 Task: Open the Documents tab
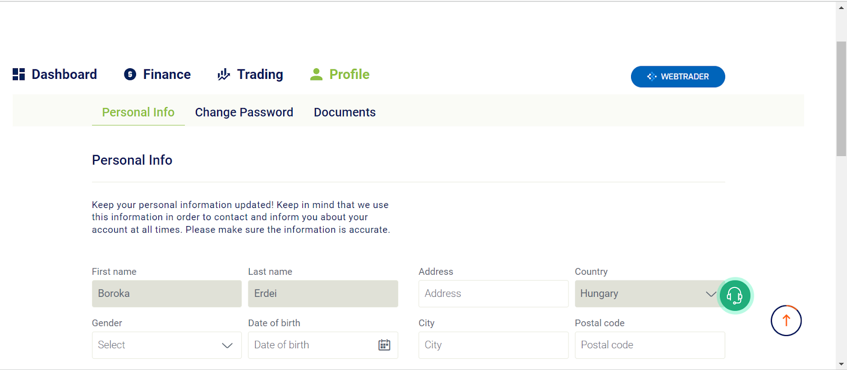345,112
